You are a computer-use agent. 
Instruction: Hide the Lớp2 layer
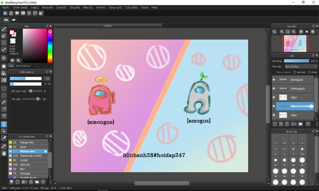coord(274,115)
